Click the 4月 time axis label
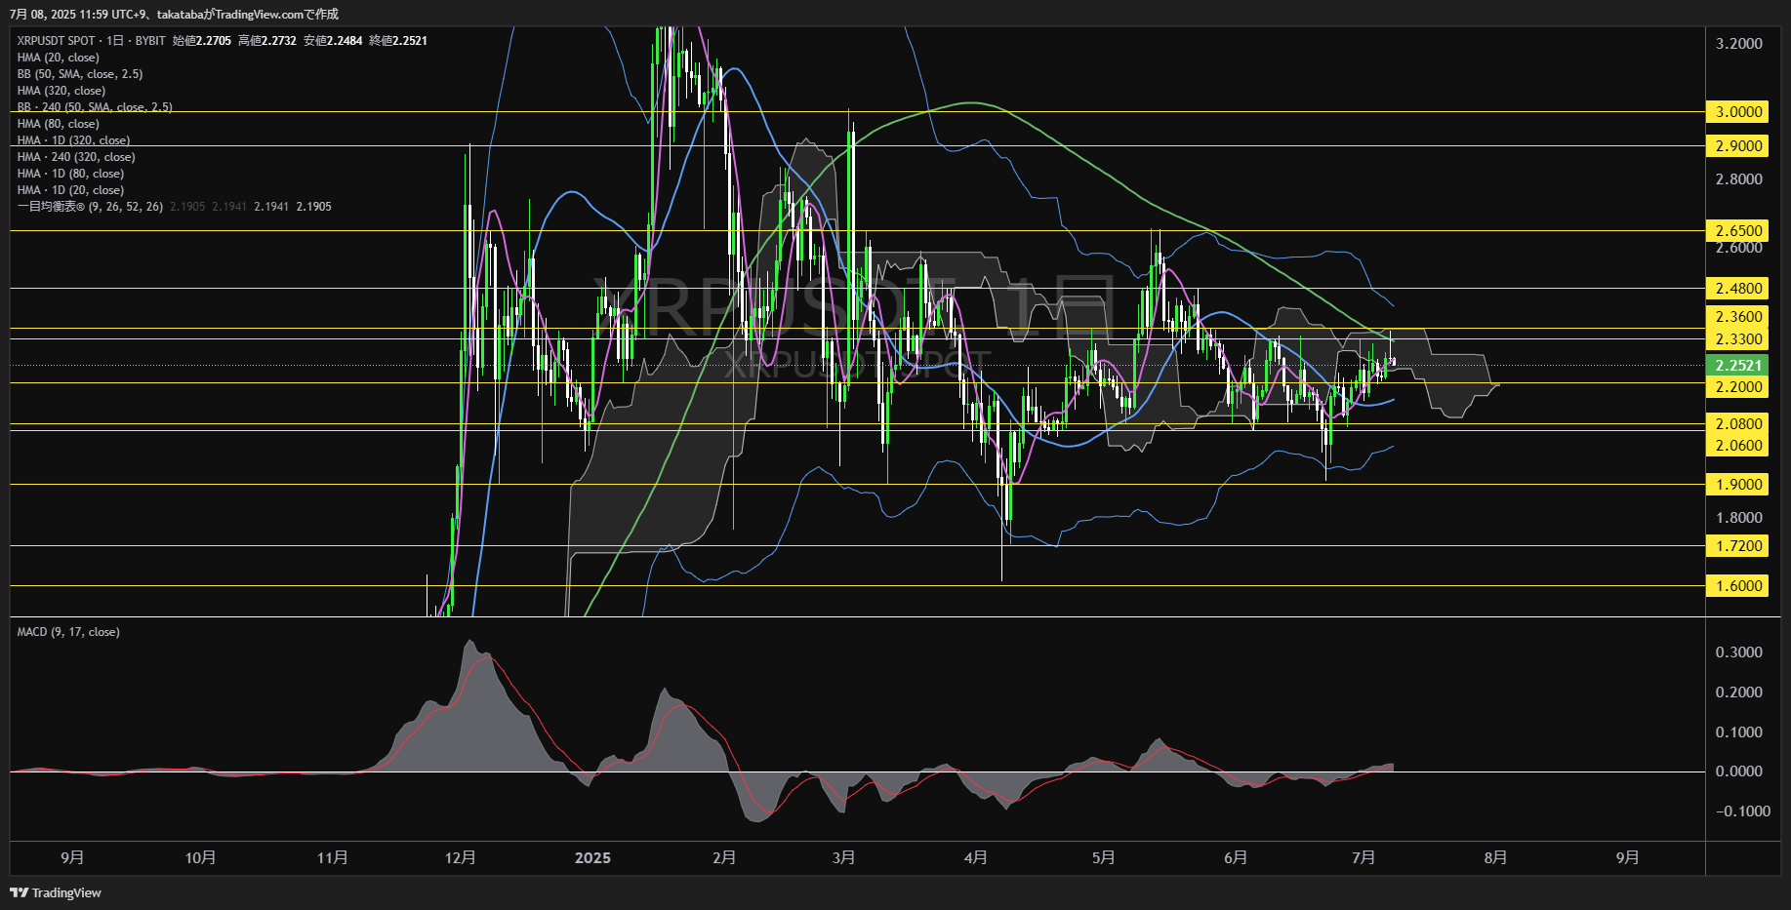Screen dimensions: 1791x910 tap(976, 858)
